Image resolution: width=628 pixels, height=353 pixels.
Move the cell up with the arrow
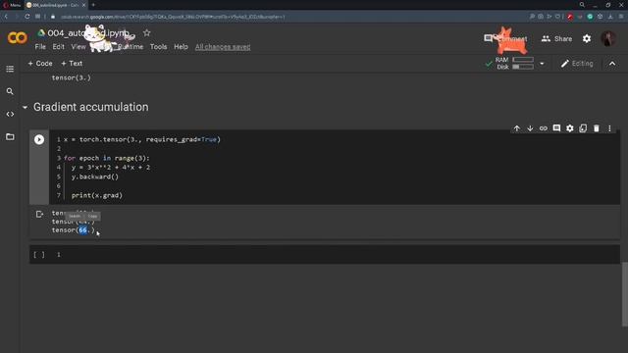point(517,128)
